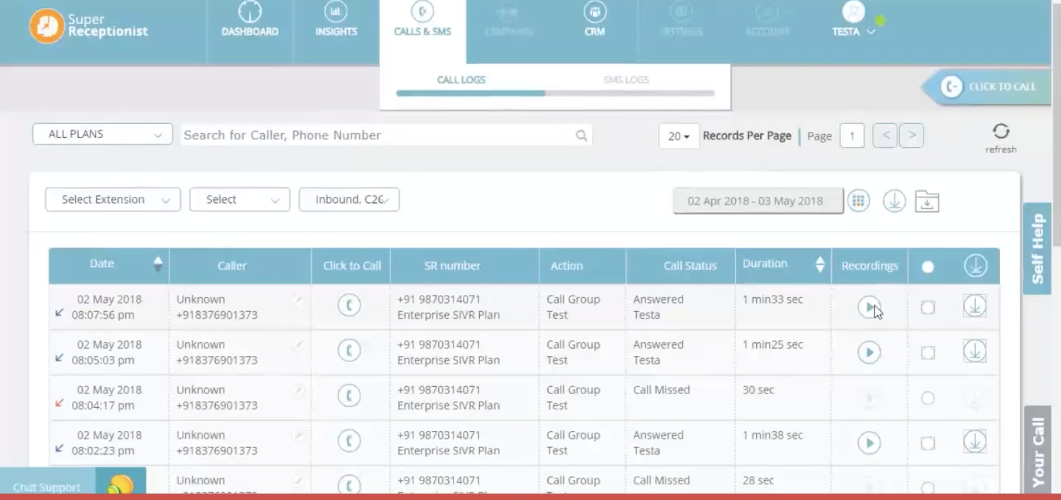1061x500 pixels.
Task: Toggle the select-all circle in the table header
Action: (x=927, y=267)
